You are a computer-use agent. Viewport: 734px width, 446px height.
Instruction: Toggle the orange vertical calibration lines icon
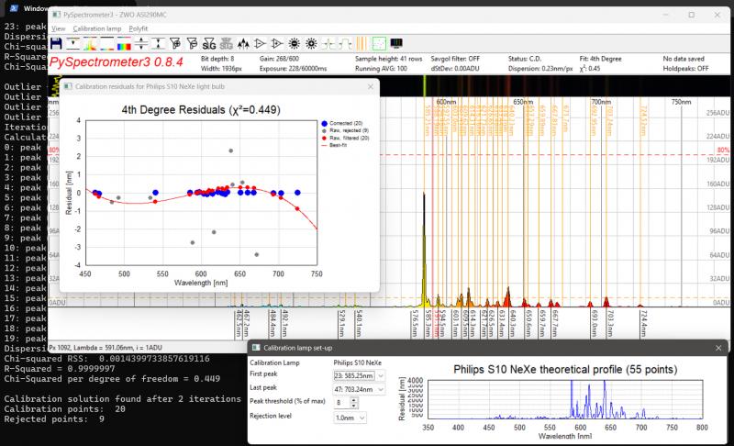(x=361, y=42)
